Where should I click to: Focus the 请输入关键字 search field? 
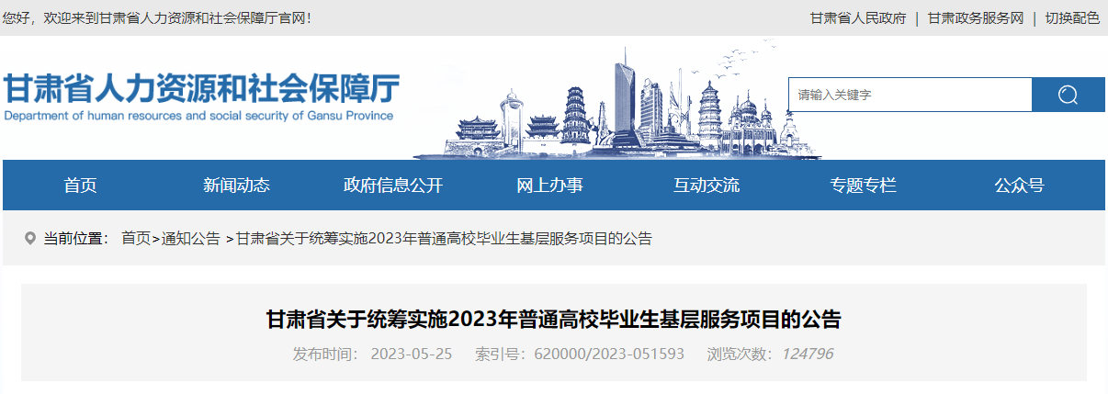pyautogui.click(x=910, y=95)
